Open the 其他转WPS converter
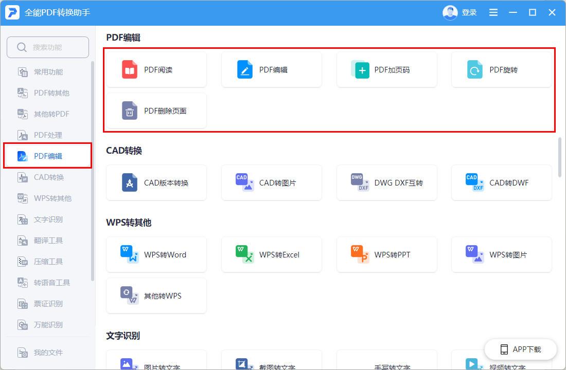Screen dimensions: 566x370 [x=156, y=295]
